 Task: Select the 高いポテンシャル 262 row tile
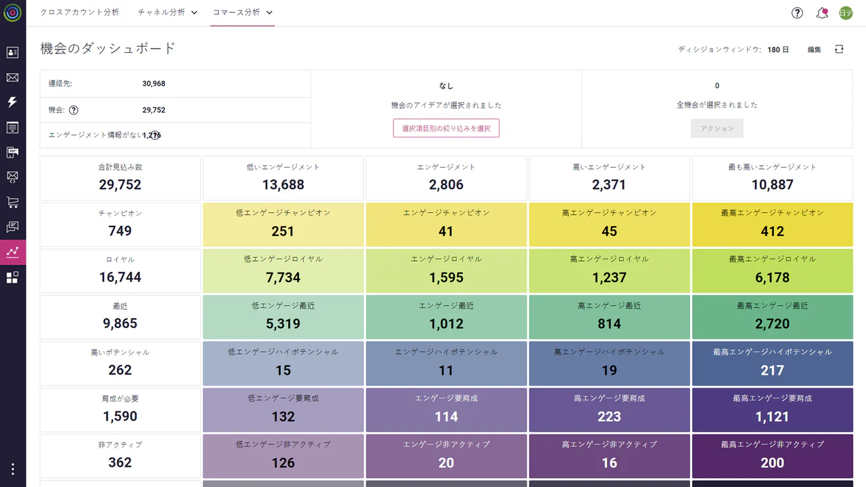(x=120, y=363)
